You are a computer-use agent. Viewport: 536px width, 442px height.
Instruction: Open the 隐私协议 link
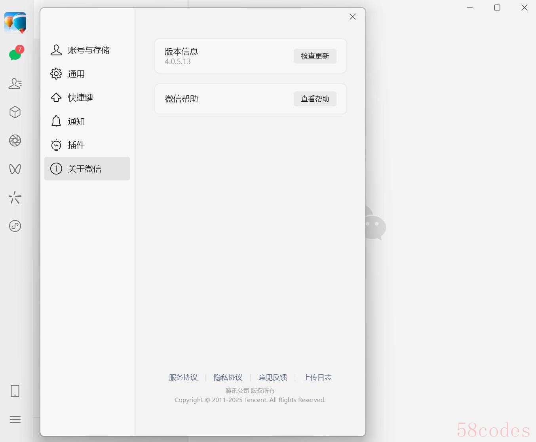228,378
